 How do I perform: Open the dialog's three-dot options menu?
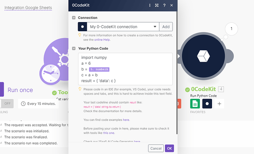click(149, 5)
